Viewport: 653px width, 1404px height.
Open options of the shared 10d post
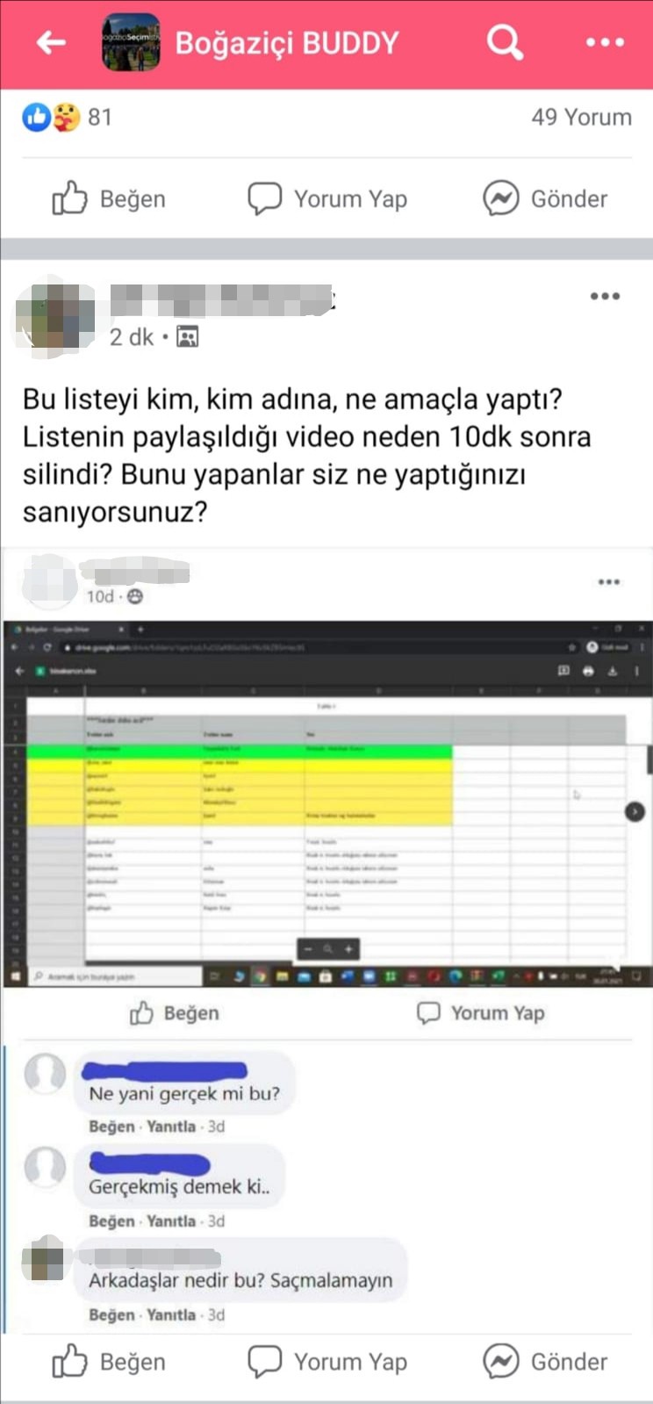point(609,582)
